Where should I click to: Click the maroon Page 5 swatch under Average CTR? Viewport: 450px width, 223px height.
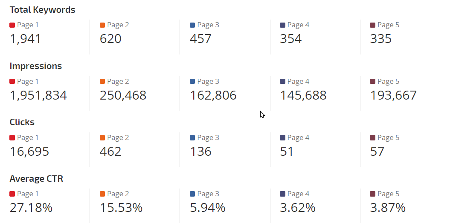tap(373, 194)
